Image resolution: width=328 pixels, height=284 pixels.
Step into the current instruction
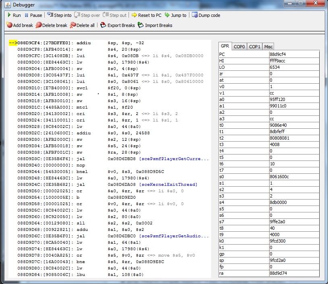coord(59,15)
